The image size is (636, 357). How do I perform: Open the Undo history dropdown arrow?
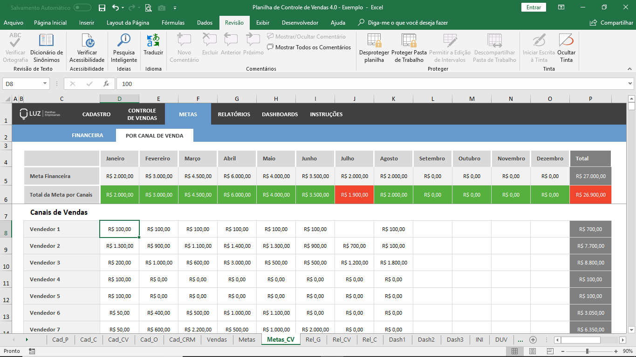point(123,8)
